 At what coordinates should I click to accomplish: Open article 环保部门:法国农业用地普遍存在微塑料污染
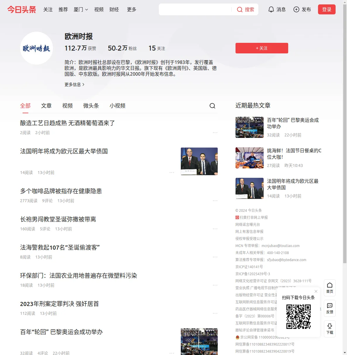(79, 275)
